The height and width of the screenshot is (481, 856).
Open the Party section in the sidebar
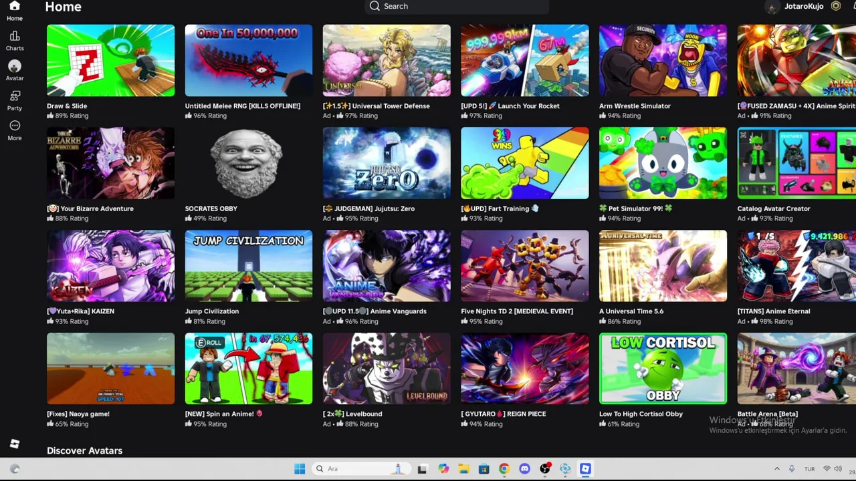tap(15, 100)
